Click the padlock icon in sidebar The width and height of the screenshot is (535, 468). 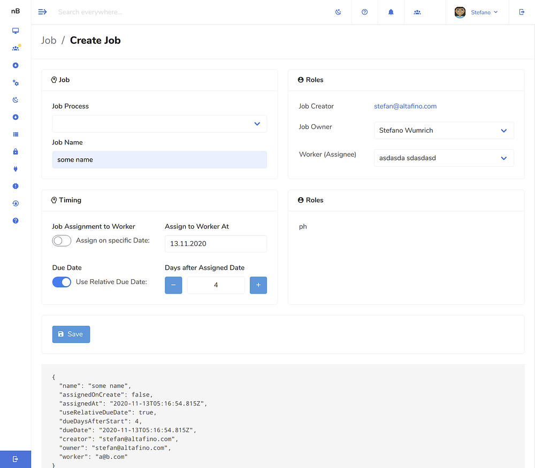[x=16, y=152]
